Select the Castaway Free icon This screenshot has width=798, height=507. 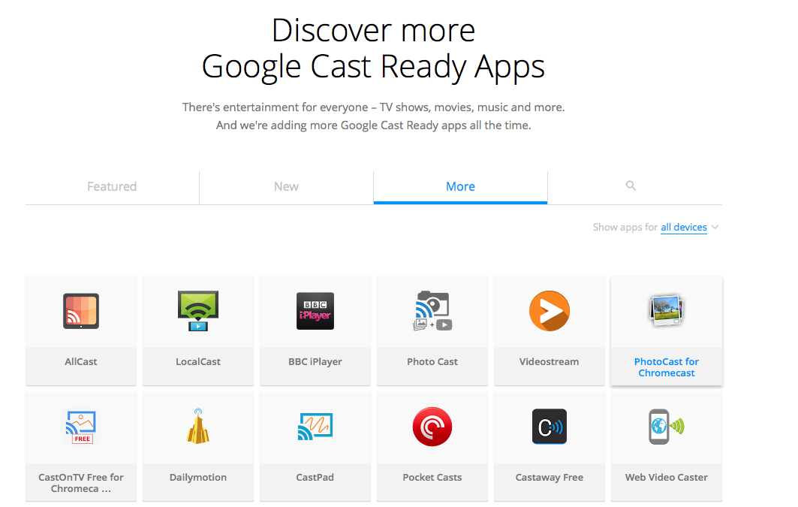click(549, 426)
